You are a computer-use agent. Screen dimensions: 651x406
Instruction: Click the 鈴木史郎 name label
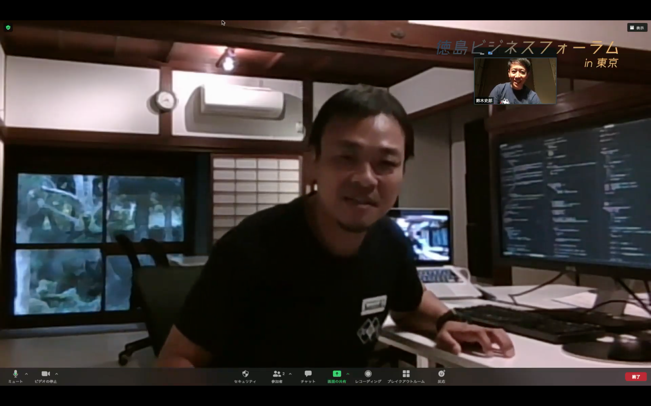(x=484, y=101)
